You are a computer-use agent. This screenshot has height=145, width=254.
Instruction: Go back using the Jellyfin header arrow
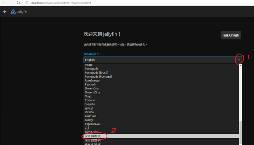[5, 12]
